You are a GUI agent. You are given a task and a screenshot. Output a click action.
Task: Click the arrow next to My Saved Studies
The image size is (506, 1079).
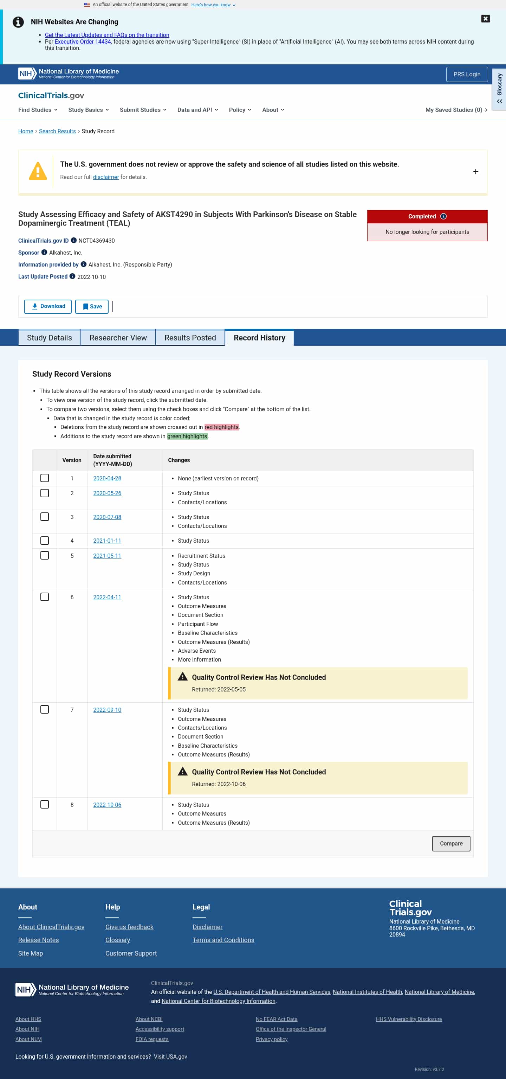coord(485,110)
